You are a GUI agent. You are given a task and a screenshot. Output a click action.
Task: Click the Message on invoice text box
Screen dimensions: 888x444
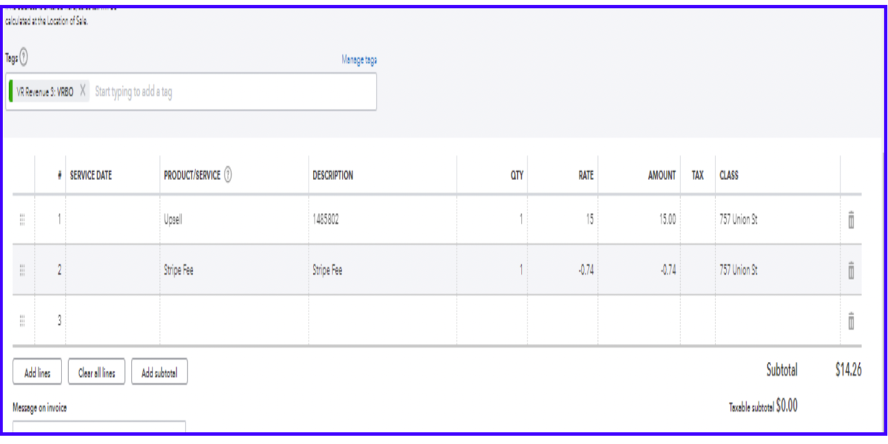(99, 428)
